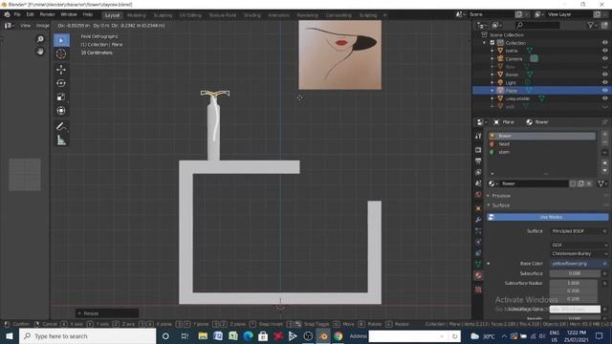Select the Rotate tool

pyautogui.click(x=61, y=83)
